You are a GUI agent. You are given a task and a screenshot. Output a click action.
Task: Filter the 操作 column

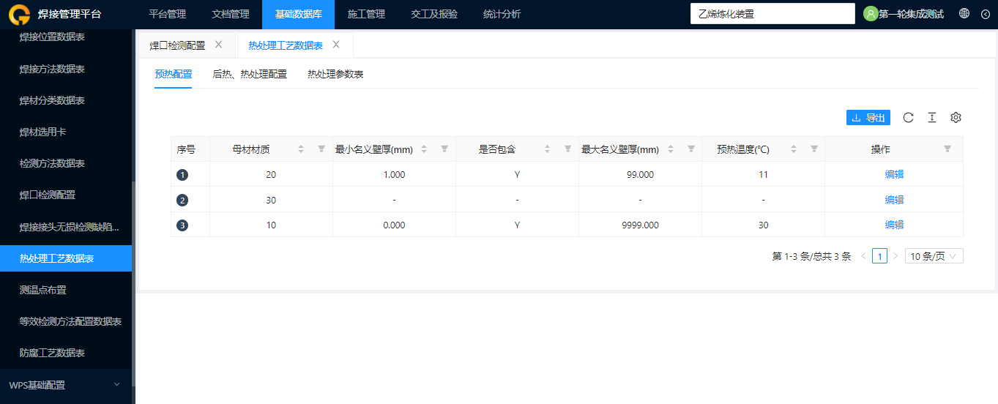[x=947, y=149]
